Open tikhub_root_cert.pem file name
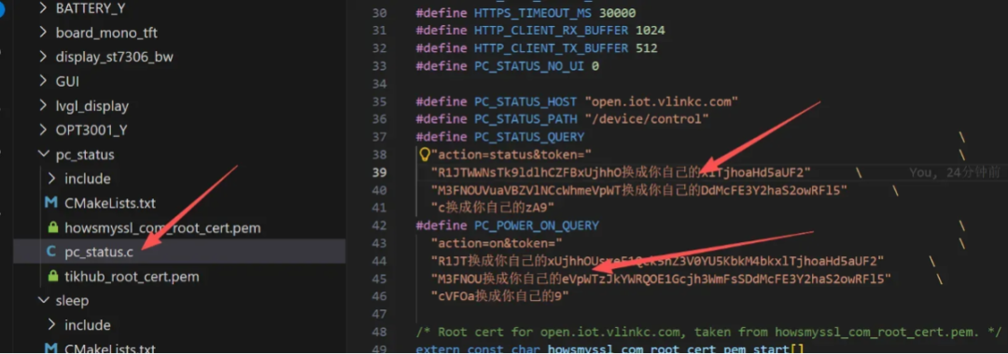The image size is (1008, 354). pyautogui.click(x=132, y=277)
